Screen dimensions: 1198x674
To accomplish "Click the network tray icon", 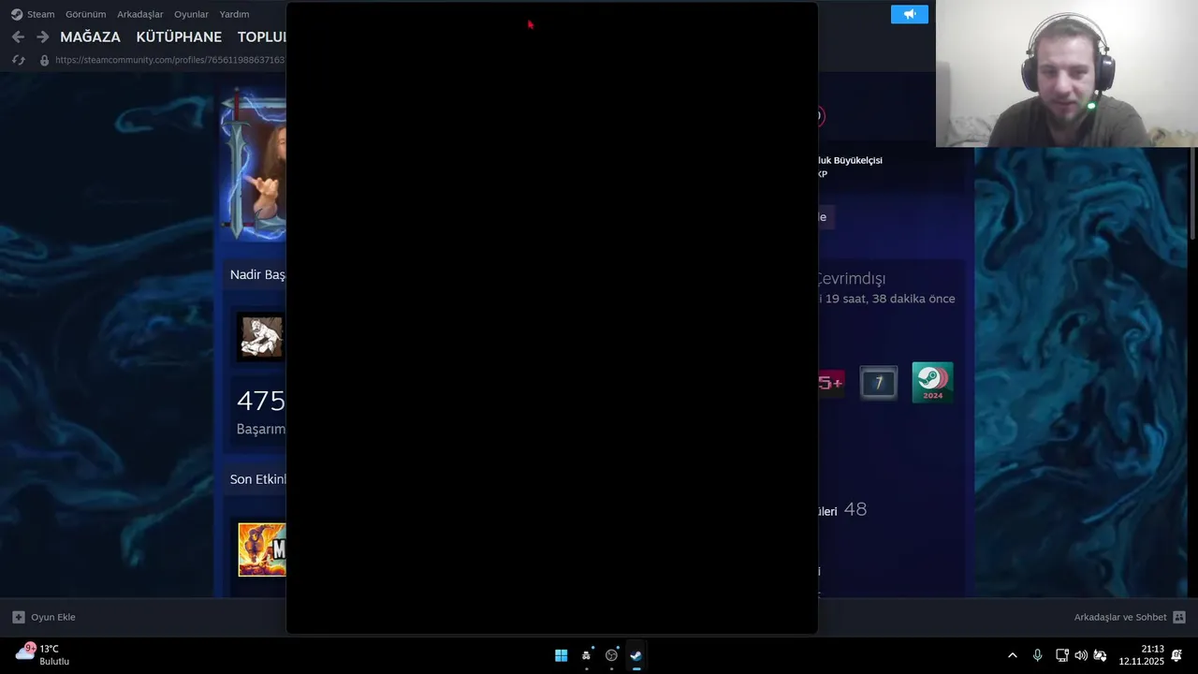I will (1061, 655).
